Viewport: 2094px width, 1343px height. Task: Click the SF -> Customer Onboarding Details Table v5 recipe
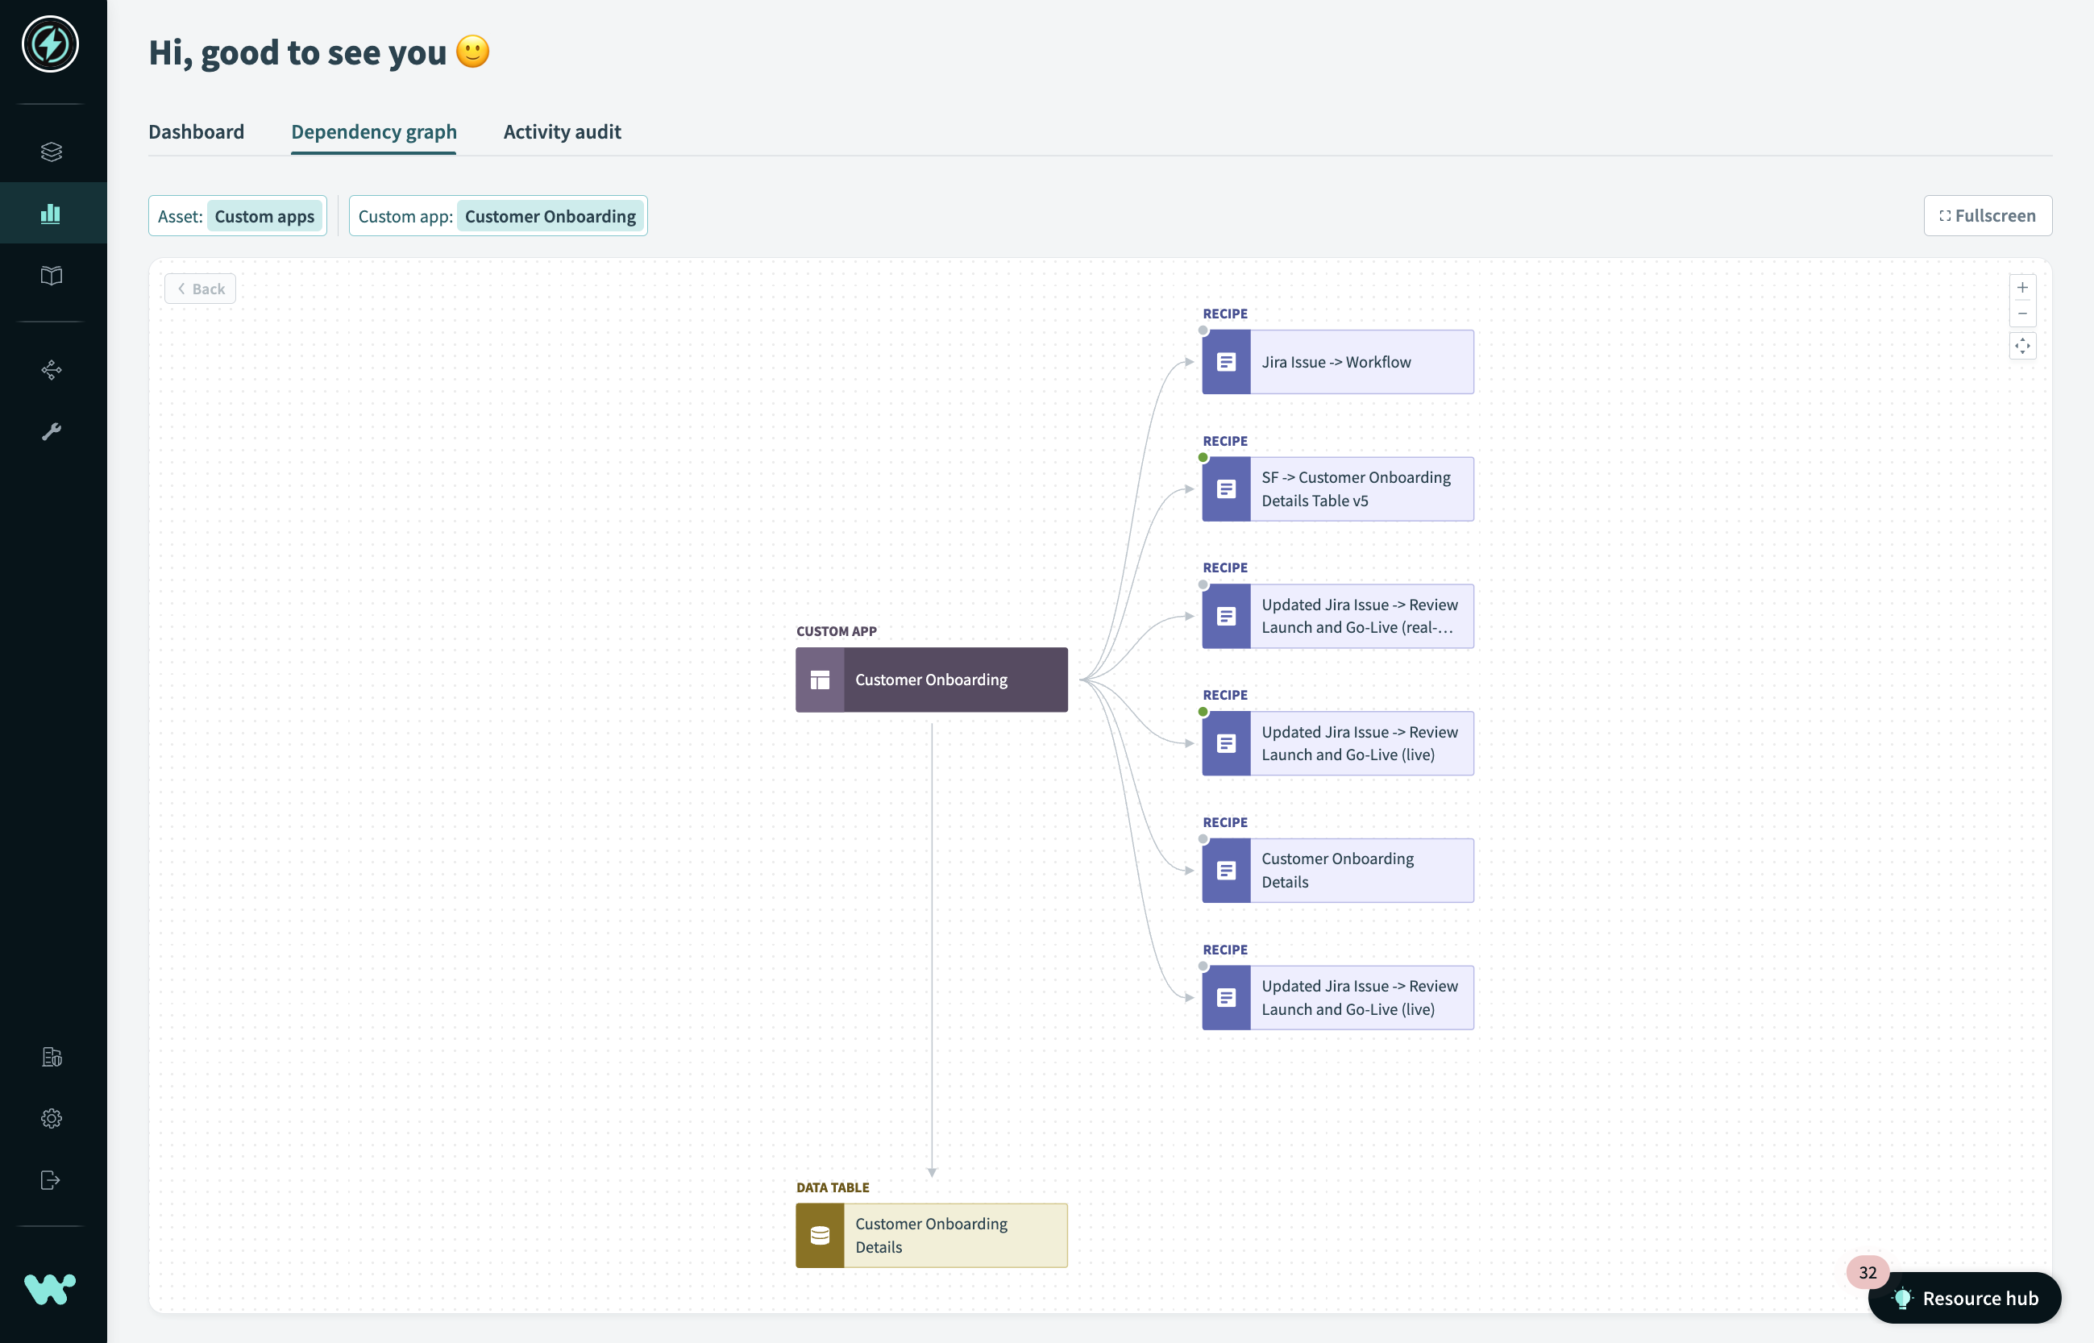tap(1336, 489)
